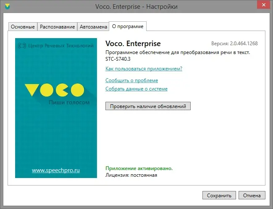Click the Версия: 2.0.464.1268 text

click(234, 44)
